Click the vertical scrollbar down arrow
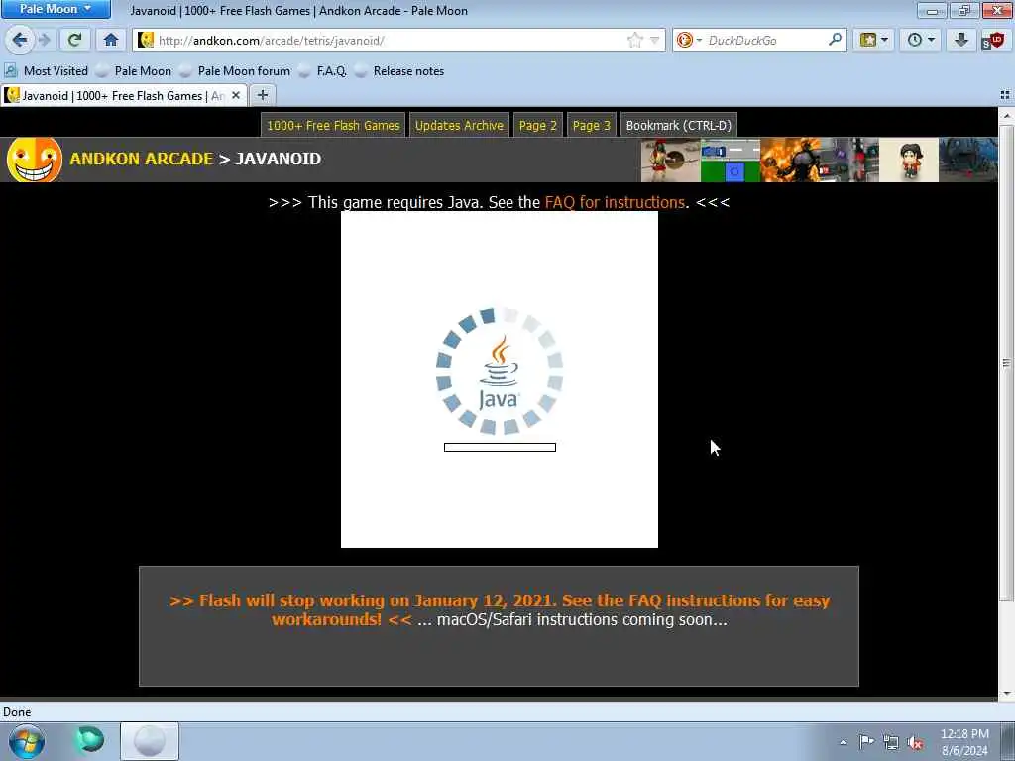This screenshot has width=1015, height=761. pos(1007,693)
